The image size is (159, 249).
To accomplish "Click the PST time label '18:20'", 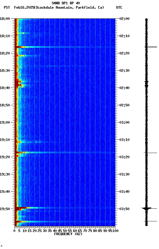I will click(5, 53).
